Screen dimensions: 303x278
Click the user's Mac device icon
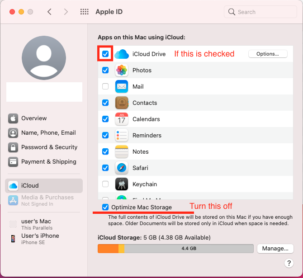(13, 224)
